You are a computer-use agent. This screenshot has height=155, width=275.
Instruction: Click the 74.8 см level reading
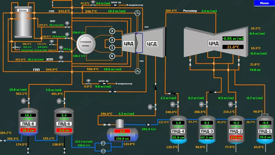click(x=255, y=70)
